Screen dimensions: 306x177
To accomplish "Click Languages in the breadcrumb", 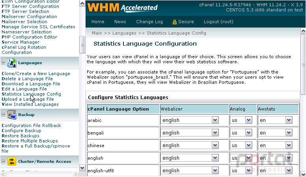I will (124, 33).
